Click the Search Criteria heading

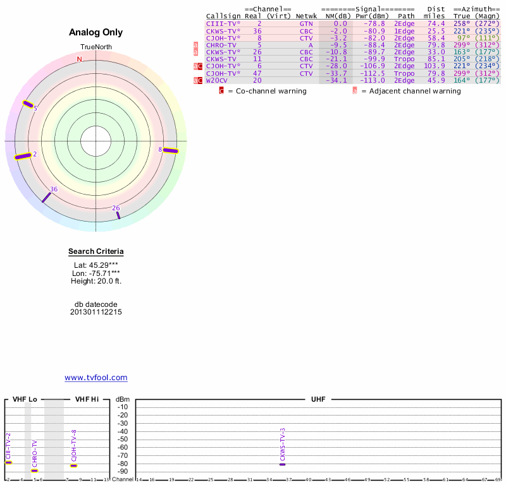96,252
